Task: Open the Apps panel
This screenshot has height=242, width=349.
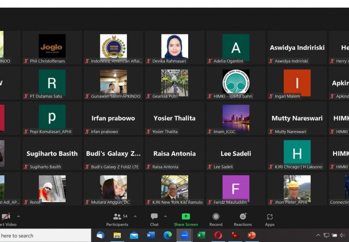Action: [x=270, y=220]
